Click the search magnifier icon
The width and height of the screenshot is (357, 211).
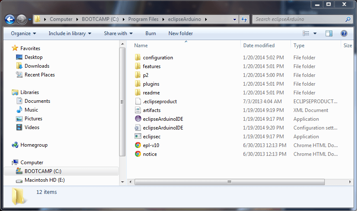[x=348, y=19]
